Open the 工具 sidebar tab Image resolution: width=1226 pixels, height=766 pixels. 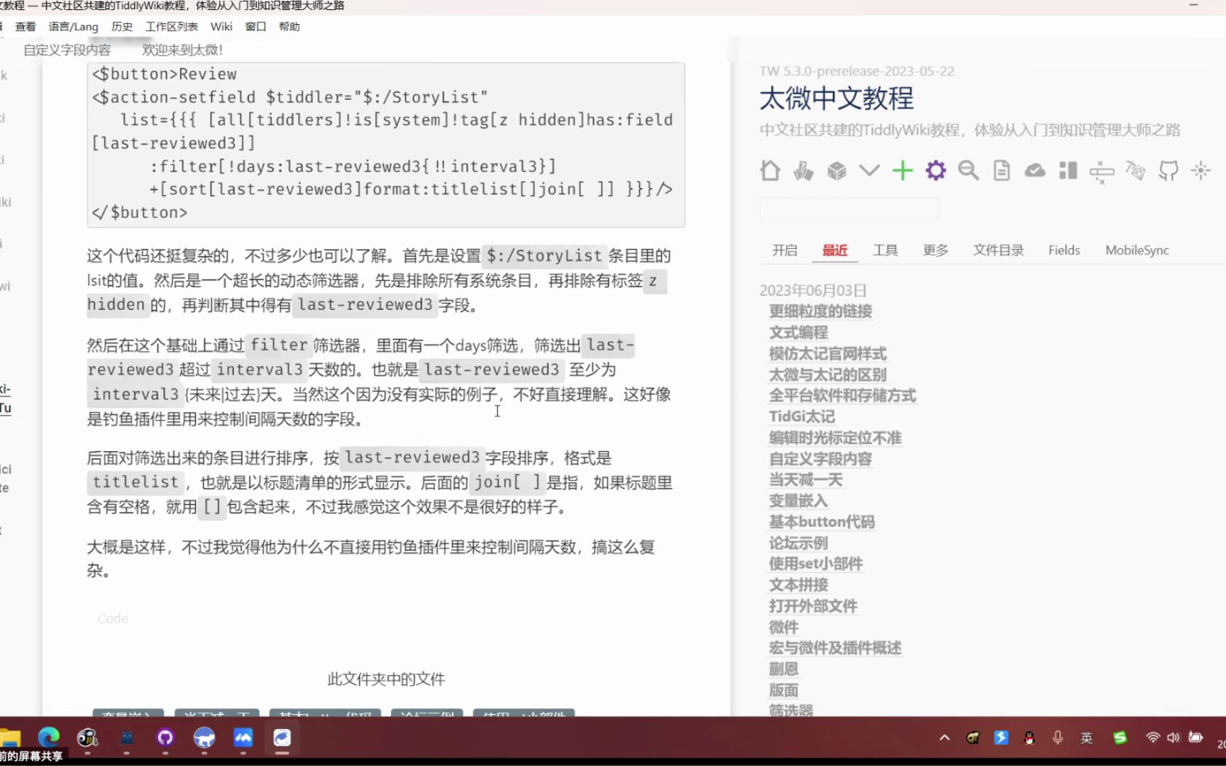point(885,250)
